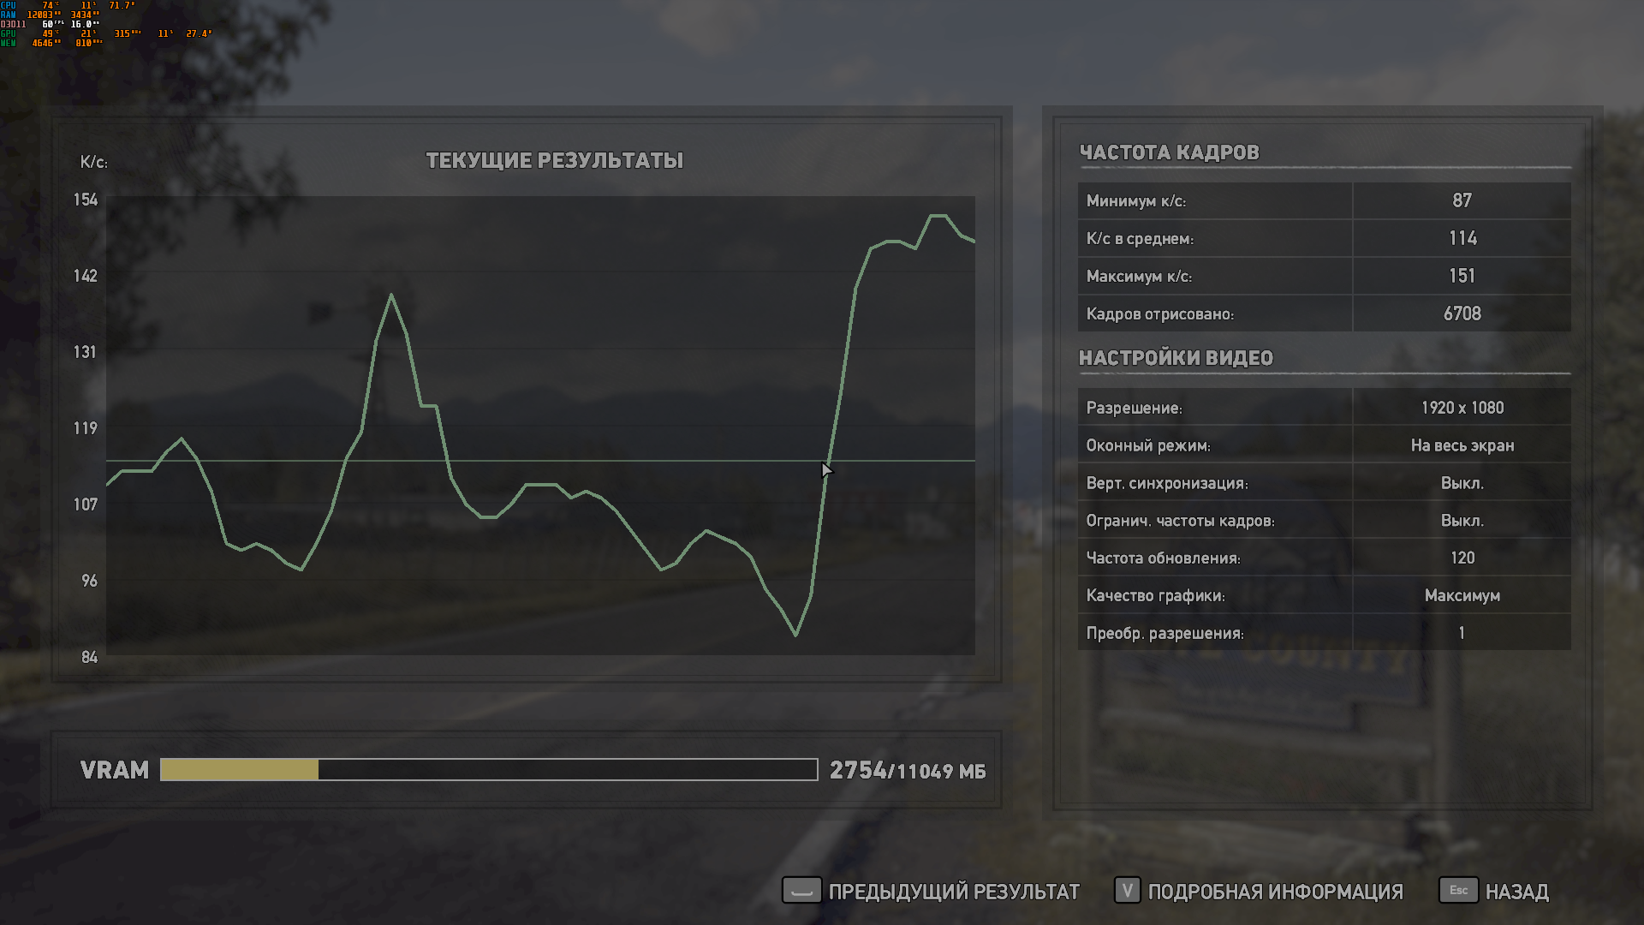Screen dimensions: 1644x925
Task: Open ПРЕДЫДУЩИЙ РЕЗУЛЬТАТ (previous result)
Action: (x=954, y=892)
